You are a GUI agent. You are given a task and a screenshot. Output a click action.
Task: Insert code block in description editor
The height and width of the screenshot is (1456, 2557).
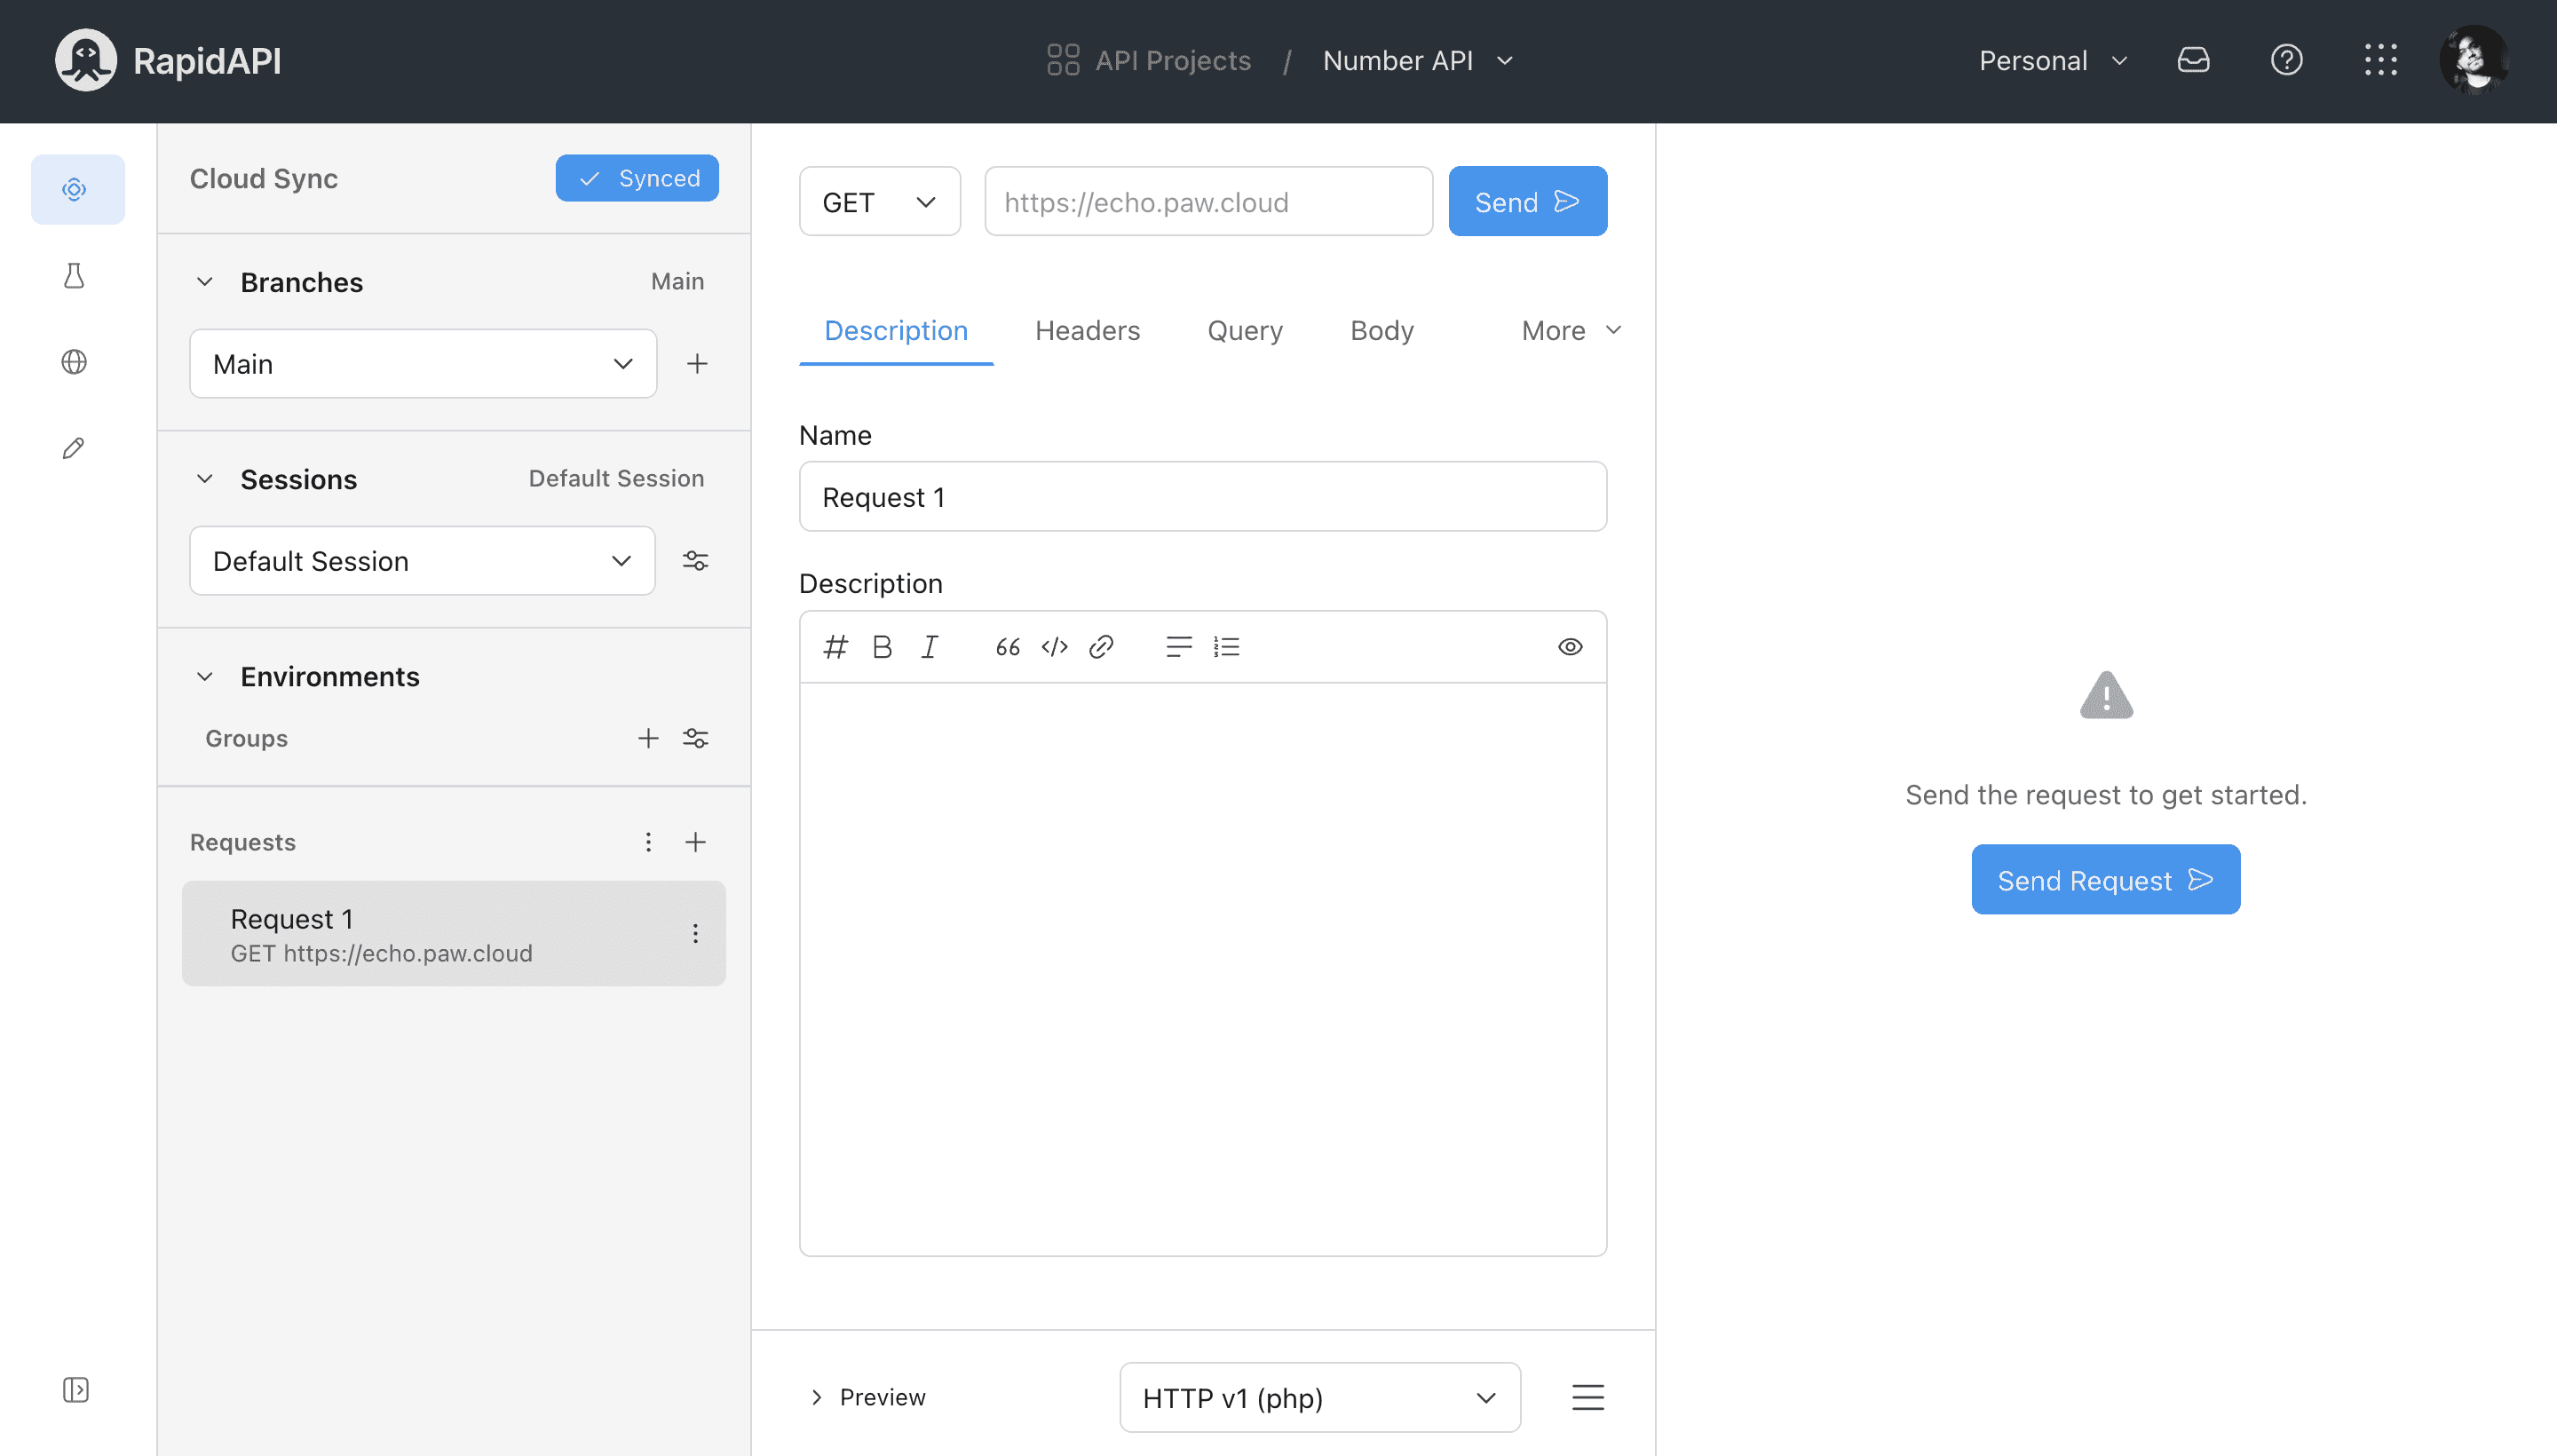tap(1054, 647)
